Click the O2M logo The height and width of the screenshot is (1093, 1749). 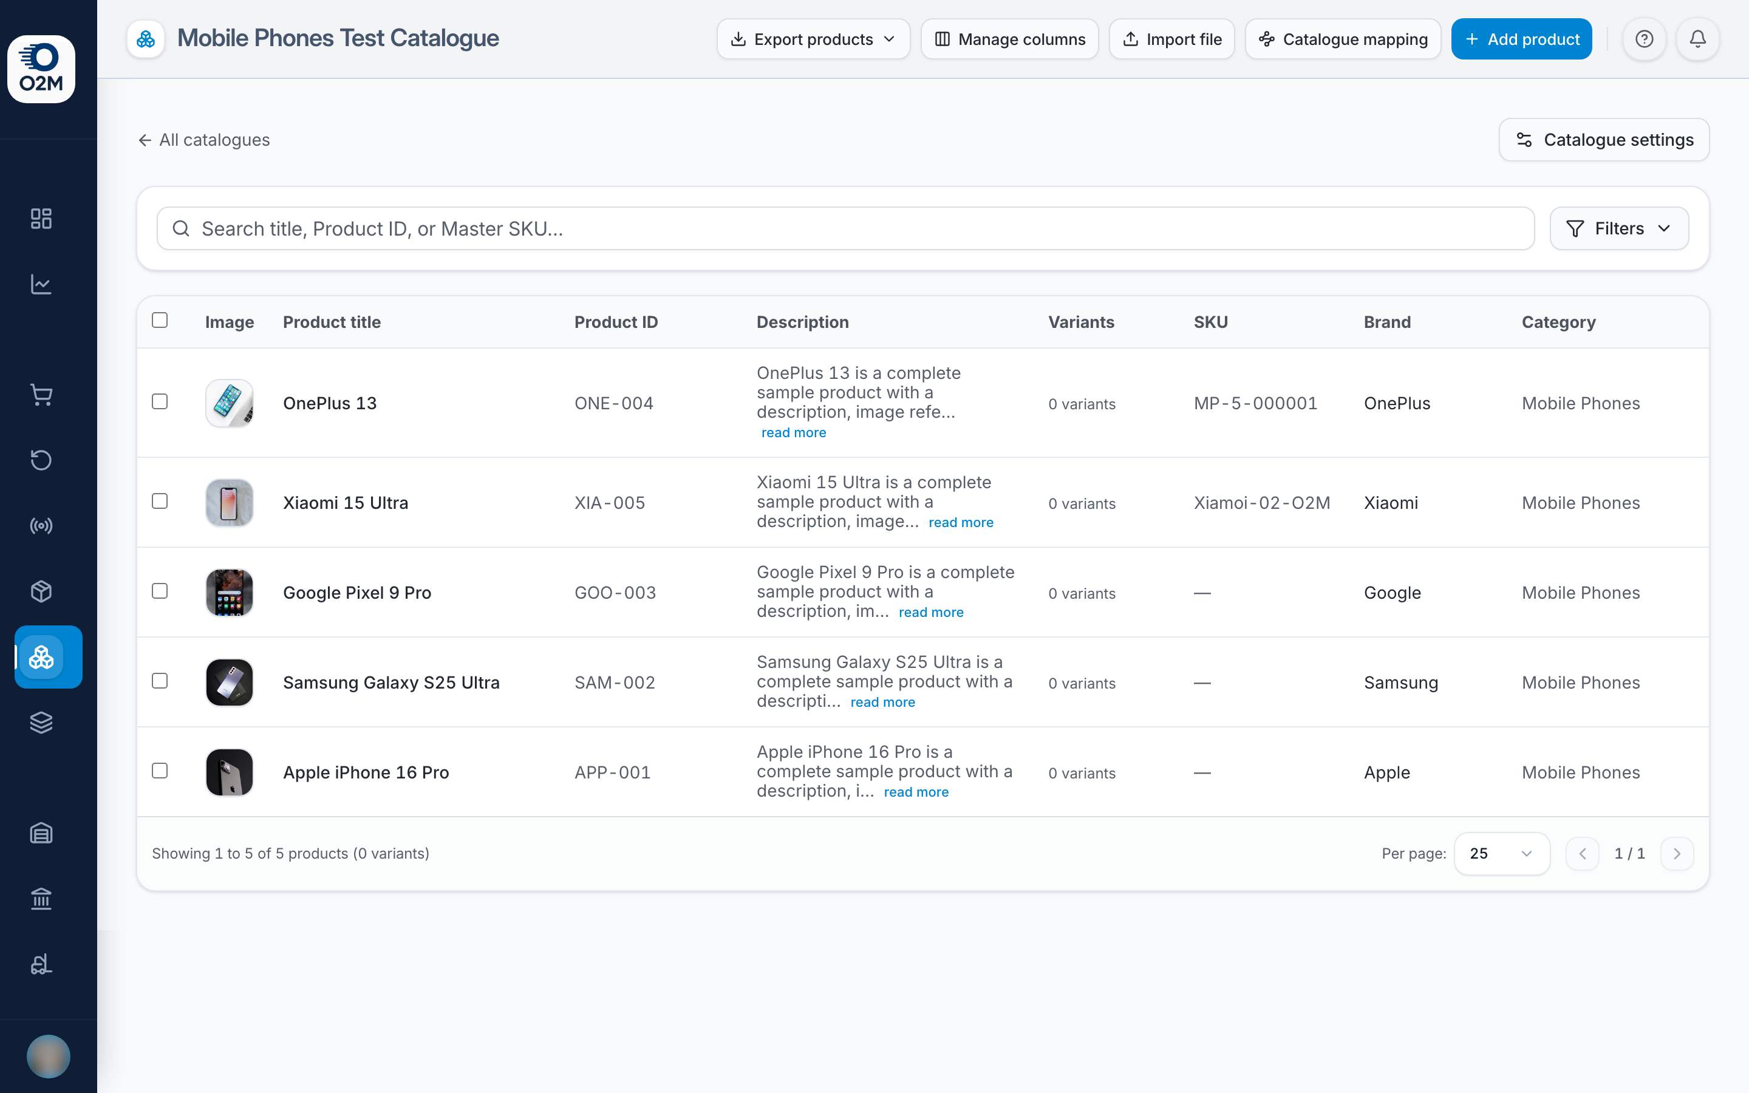pos(41,69)
